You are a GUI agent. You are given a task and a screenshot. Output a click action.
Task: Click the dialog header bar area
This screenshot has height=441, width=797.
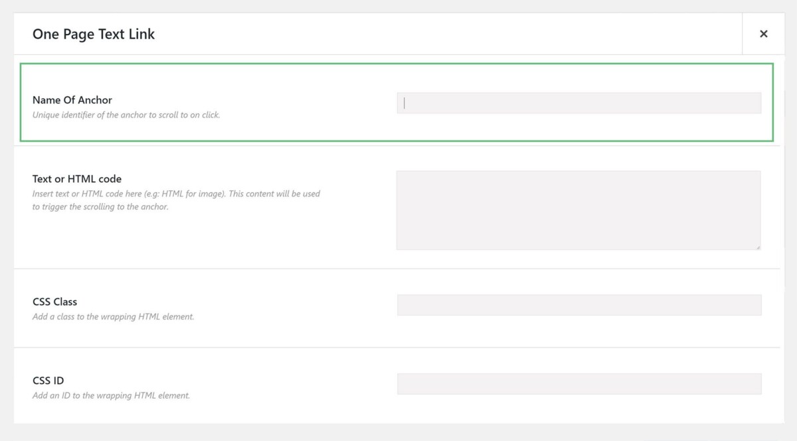tap(398, 33)
